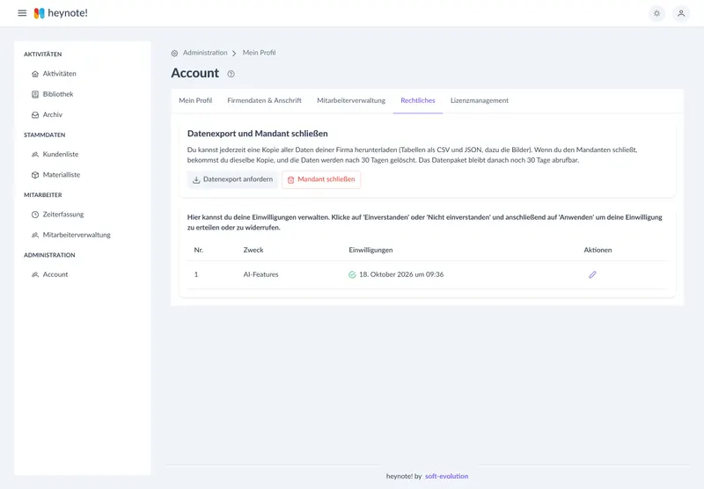Viewport: 704px width, 489px height.
Task: Click the STAMMDATEN section label
Action: pos(45,135)
